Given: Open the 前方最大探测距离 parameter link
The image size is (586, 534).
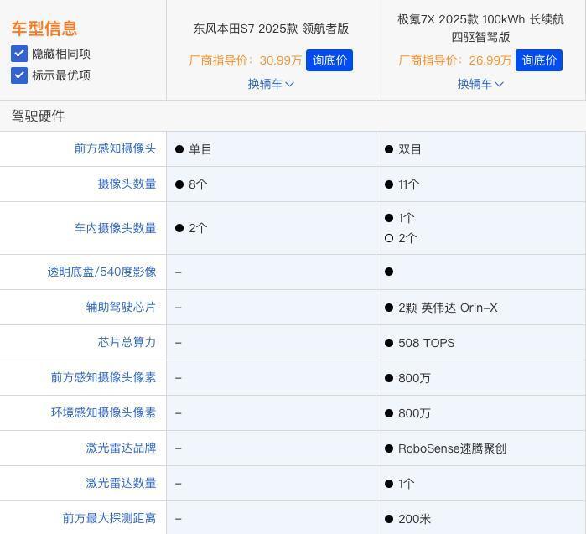Looking at the screenshot, I should [109, 518].
